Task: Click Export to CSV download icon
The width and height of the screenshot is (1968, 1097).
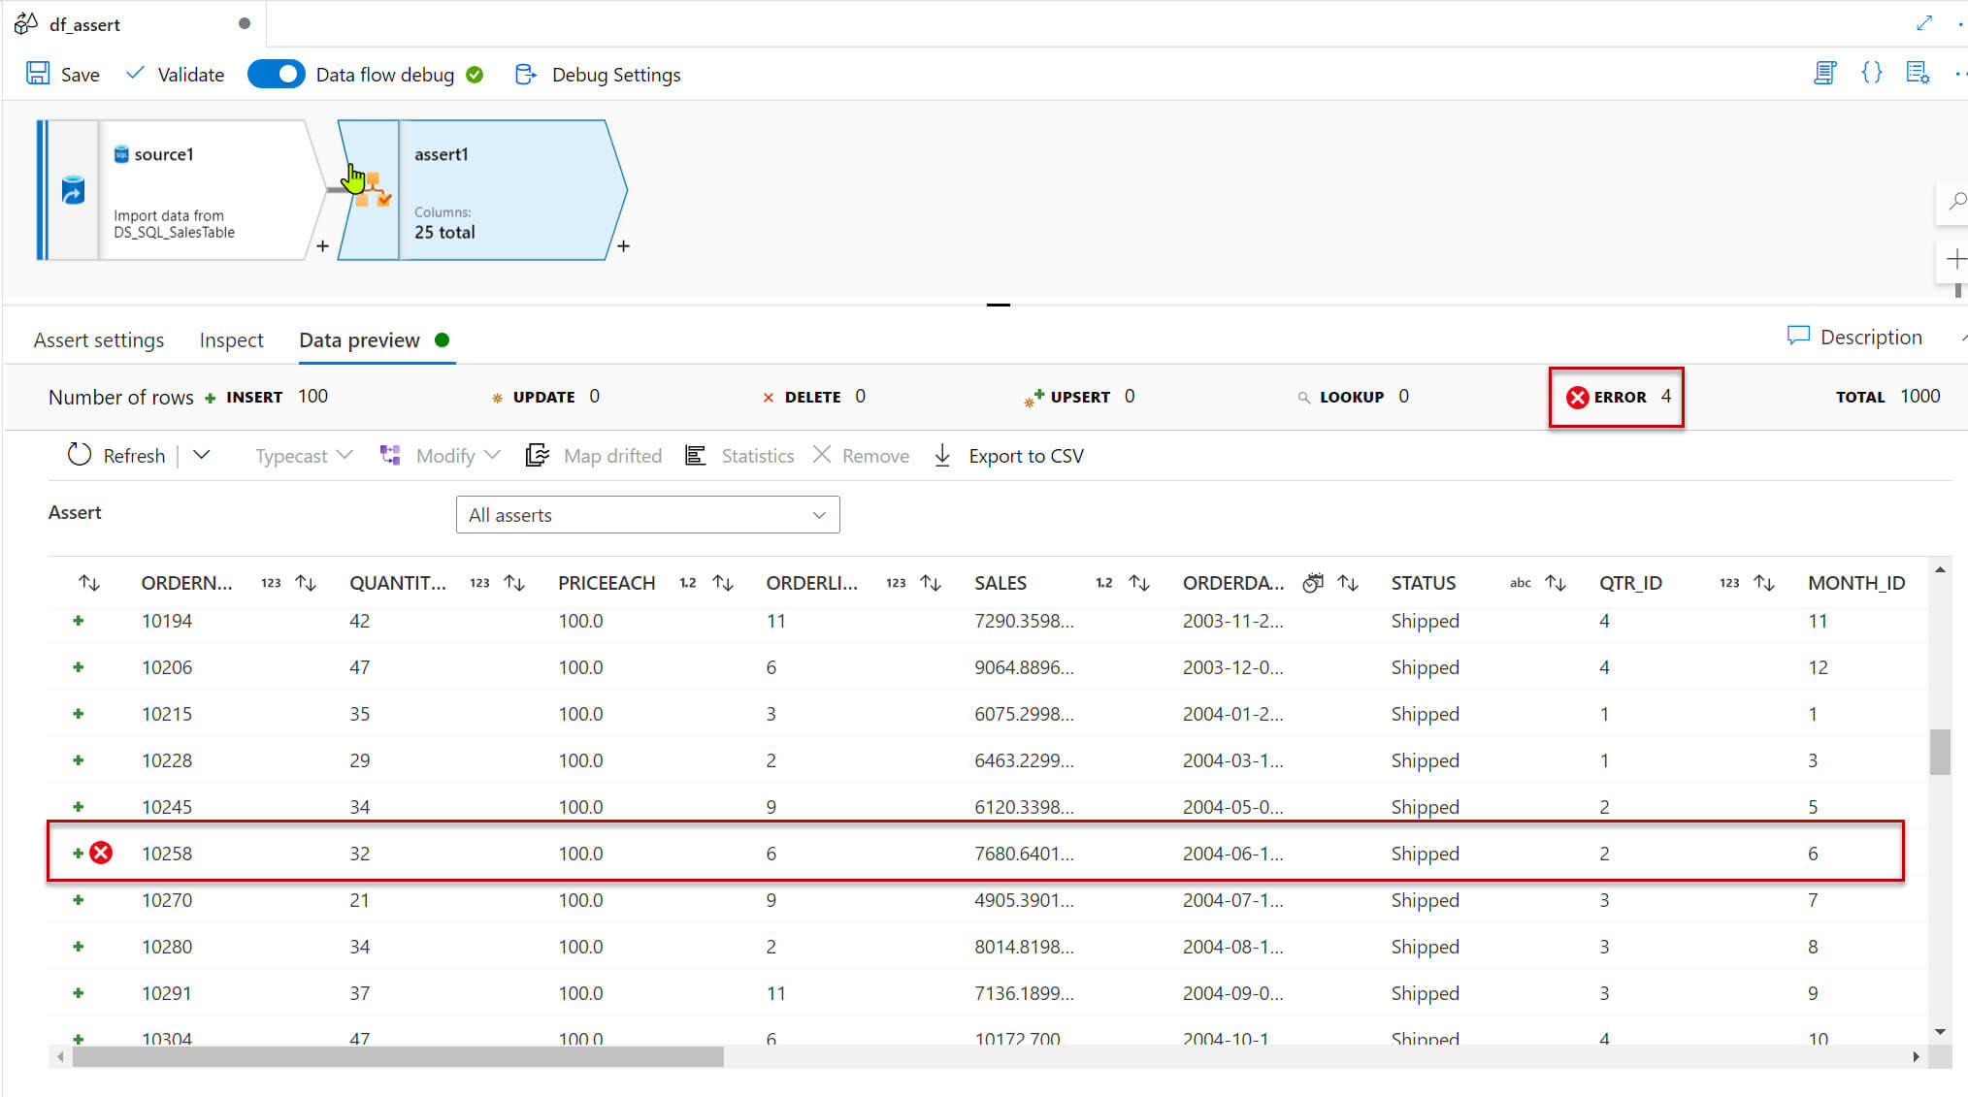Action: [942, 455]
